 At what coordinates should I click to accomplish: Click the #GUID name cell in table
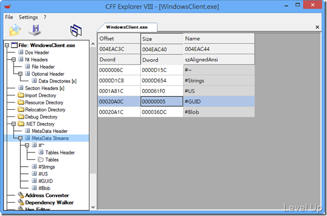click(219, 102)
